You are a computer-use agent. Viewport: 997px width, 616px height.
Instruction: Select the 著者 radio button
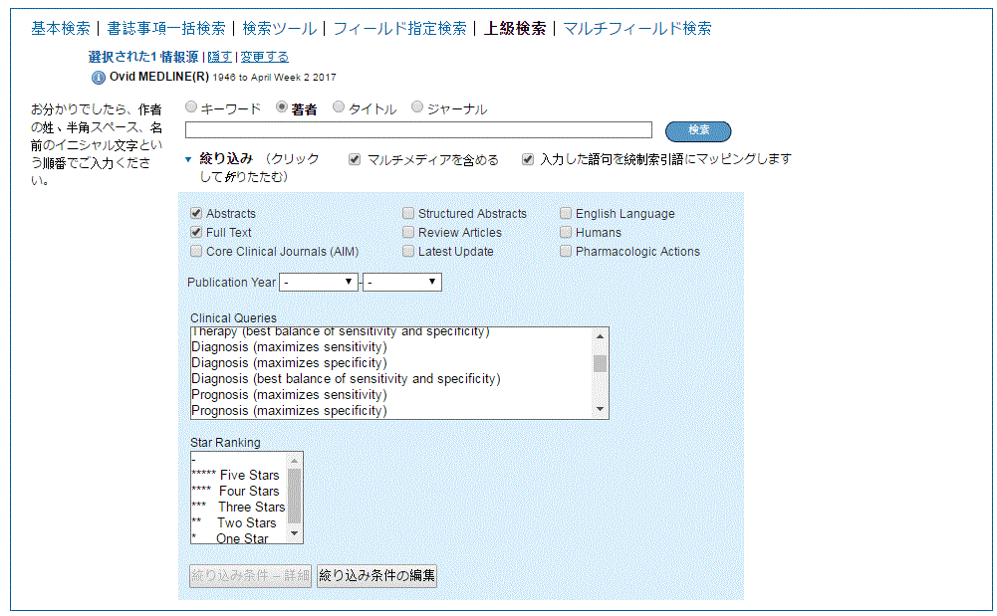click(x=282, y=107)
